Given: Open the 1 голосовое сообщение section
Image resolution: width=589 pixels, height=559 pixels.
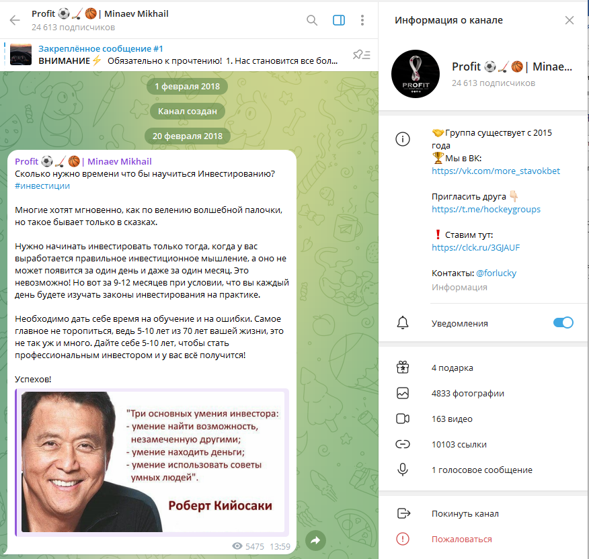Looking at the screenshot, I should tap(484, 470).
